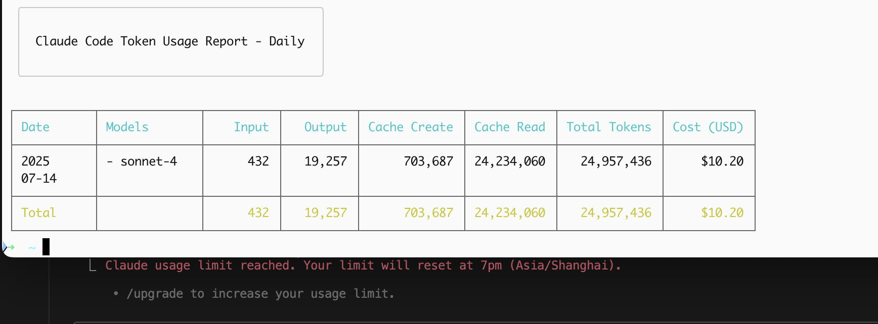
Task: Click the Output column header
Action: [325, 127]
